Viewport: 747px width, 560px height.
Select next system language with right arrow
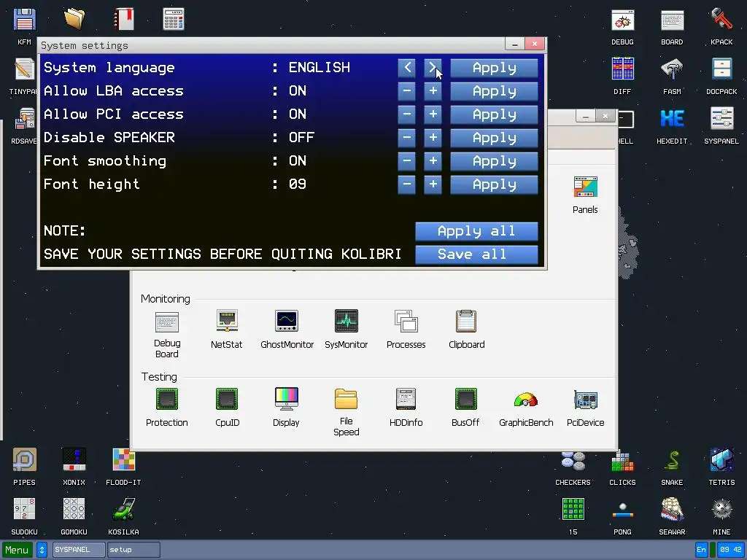(433, 68)
